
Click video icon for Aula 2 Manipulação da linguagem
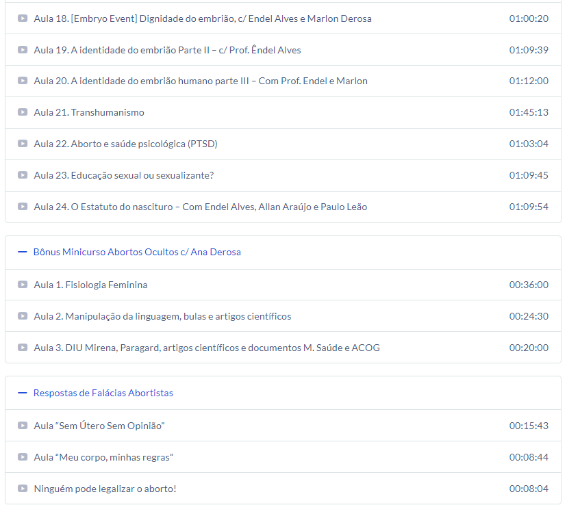click(23, 316)
